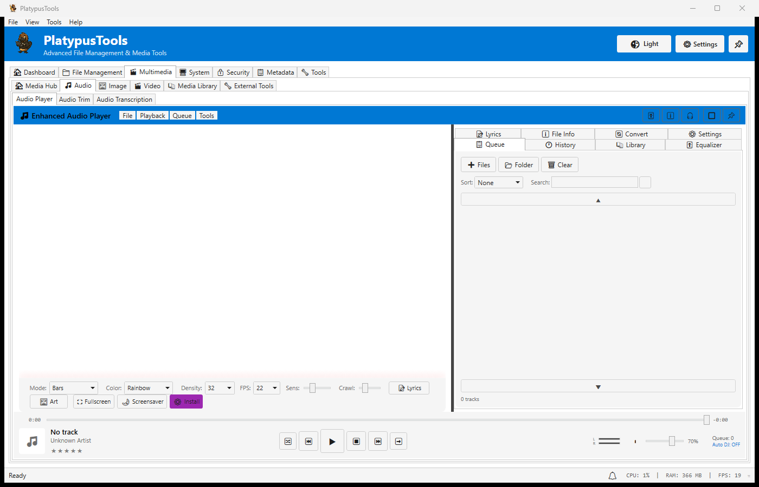The width and height of the screenshot is (759, 487).
Task: Toggle Fullscreen visualizer mode
Action: 93,402
